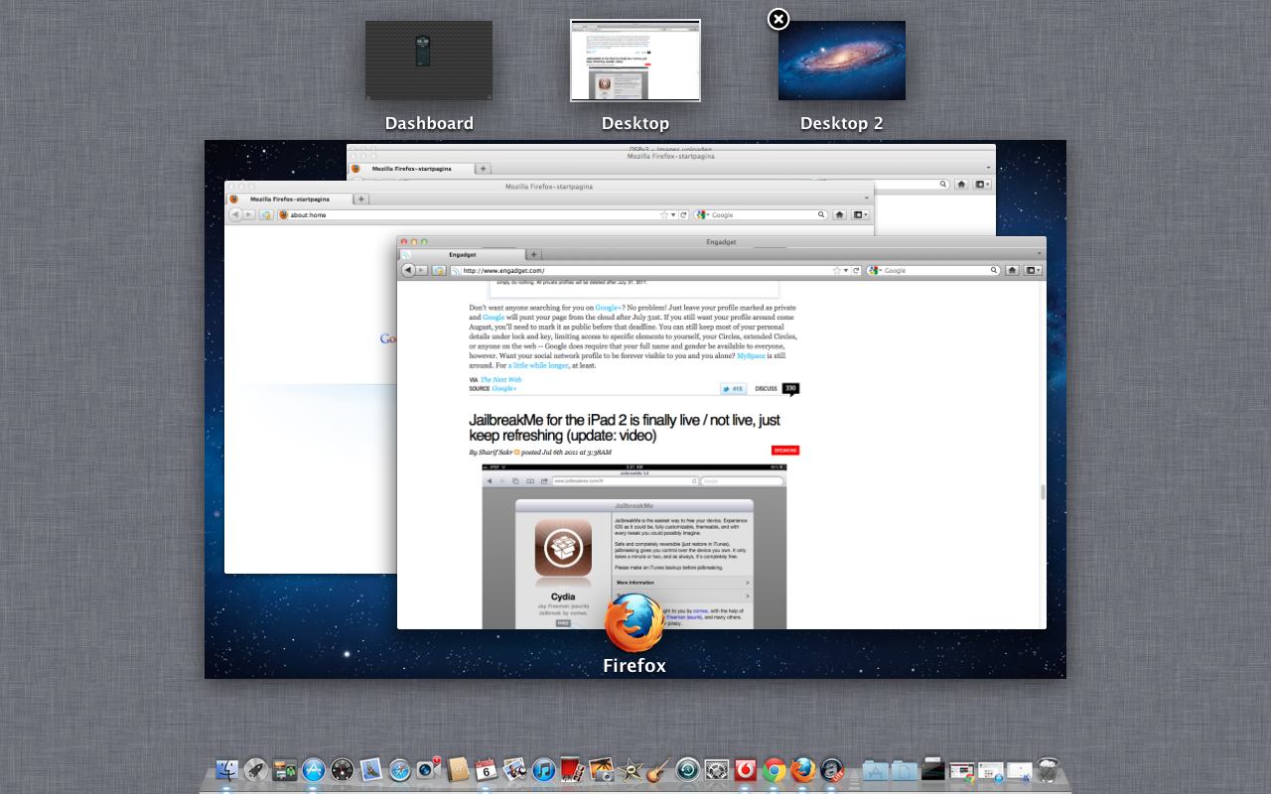Open Mission Control icon in Dock
This screenshot has width=1271, height=794.
point(285,770)
